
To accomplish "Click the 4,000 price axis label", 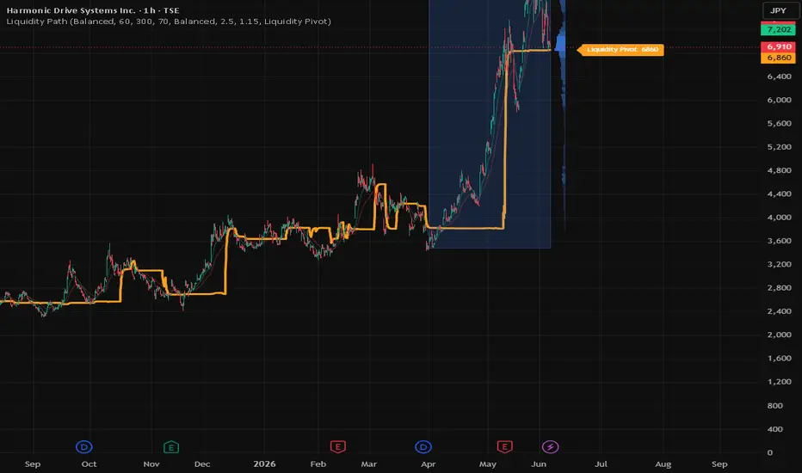I will click(x=779, y=218).
